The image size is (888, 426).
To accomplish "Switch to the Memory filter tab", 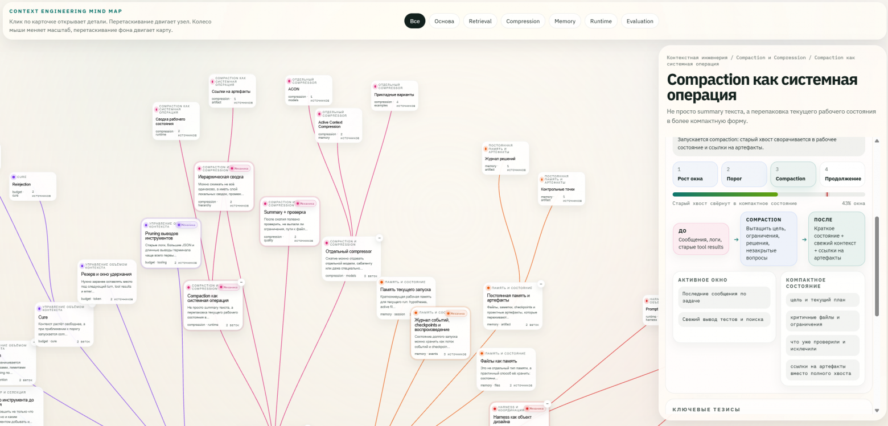I will [565, 21].
